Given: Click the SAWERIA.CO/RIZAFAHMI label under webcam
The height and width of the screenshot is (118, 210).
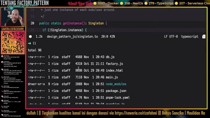Looking at the screenshot, I should (12, 29).
